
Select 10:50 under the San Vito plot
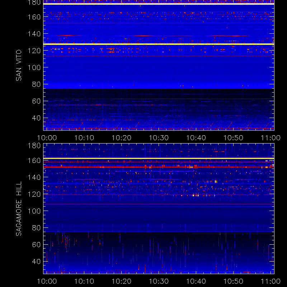[234, 138]
